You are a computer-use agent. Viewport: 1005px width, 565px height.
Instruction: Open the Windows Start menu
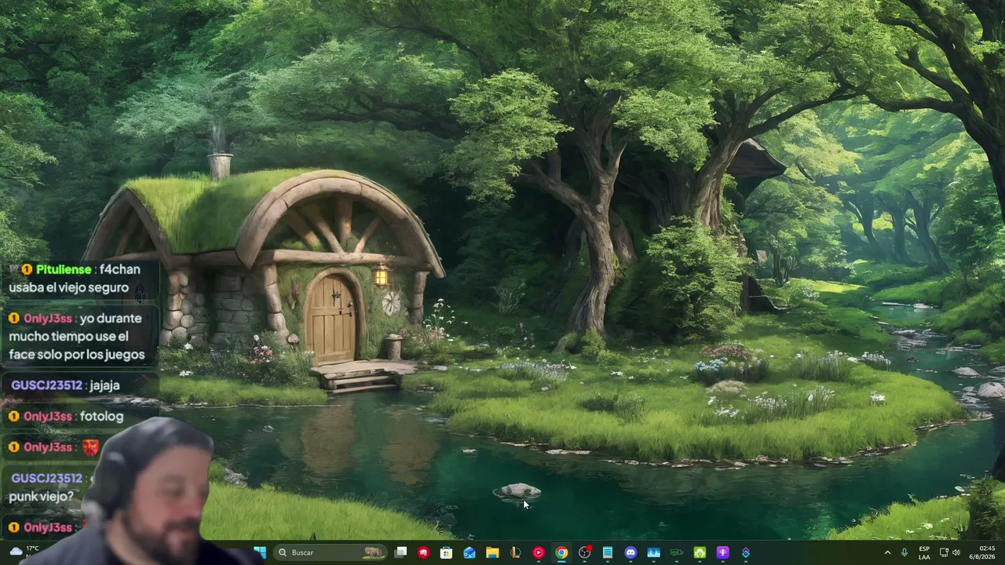[x=259, y=552]
